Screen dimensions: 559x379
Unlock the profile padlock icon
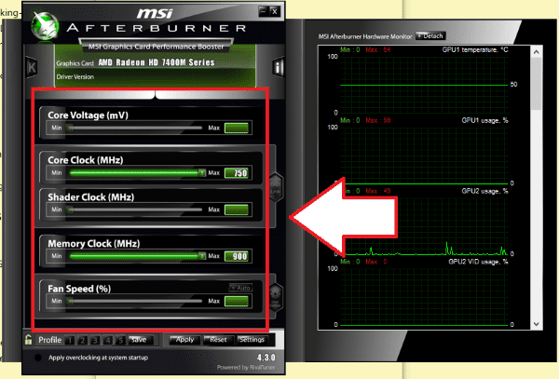click(28, 340)
